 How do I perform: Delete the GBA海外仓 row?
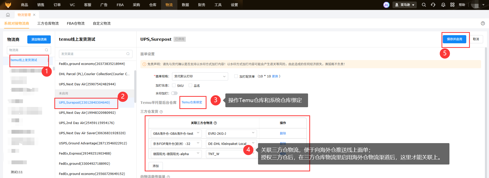283,133
